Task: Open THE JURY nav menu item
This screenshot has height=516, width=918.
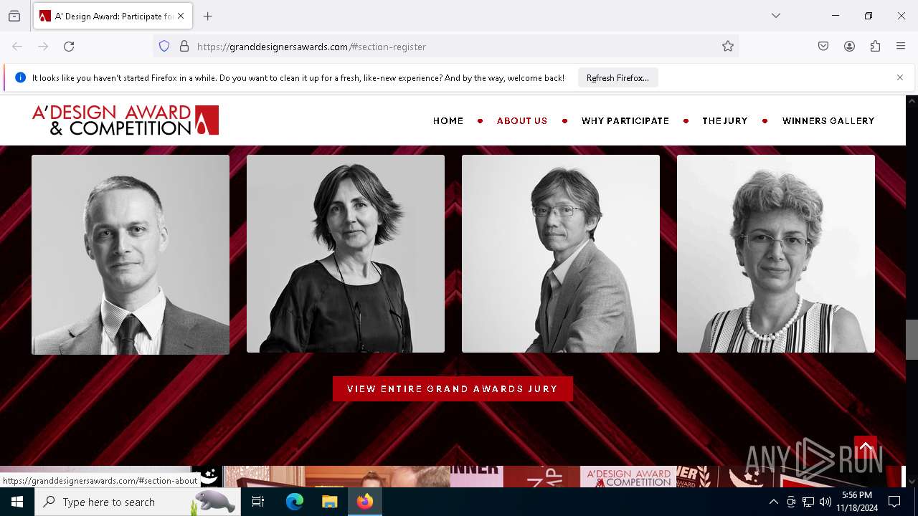Action: (x=725, y=121)
